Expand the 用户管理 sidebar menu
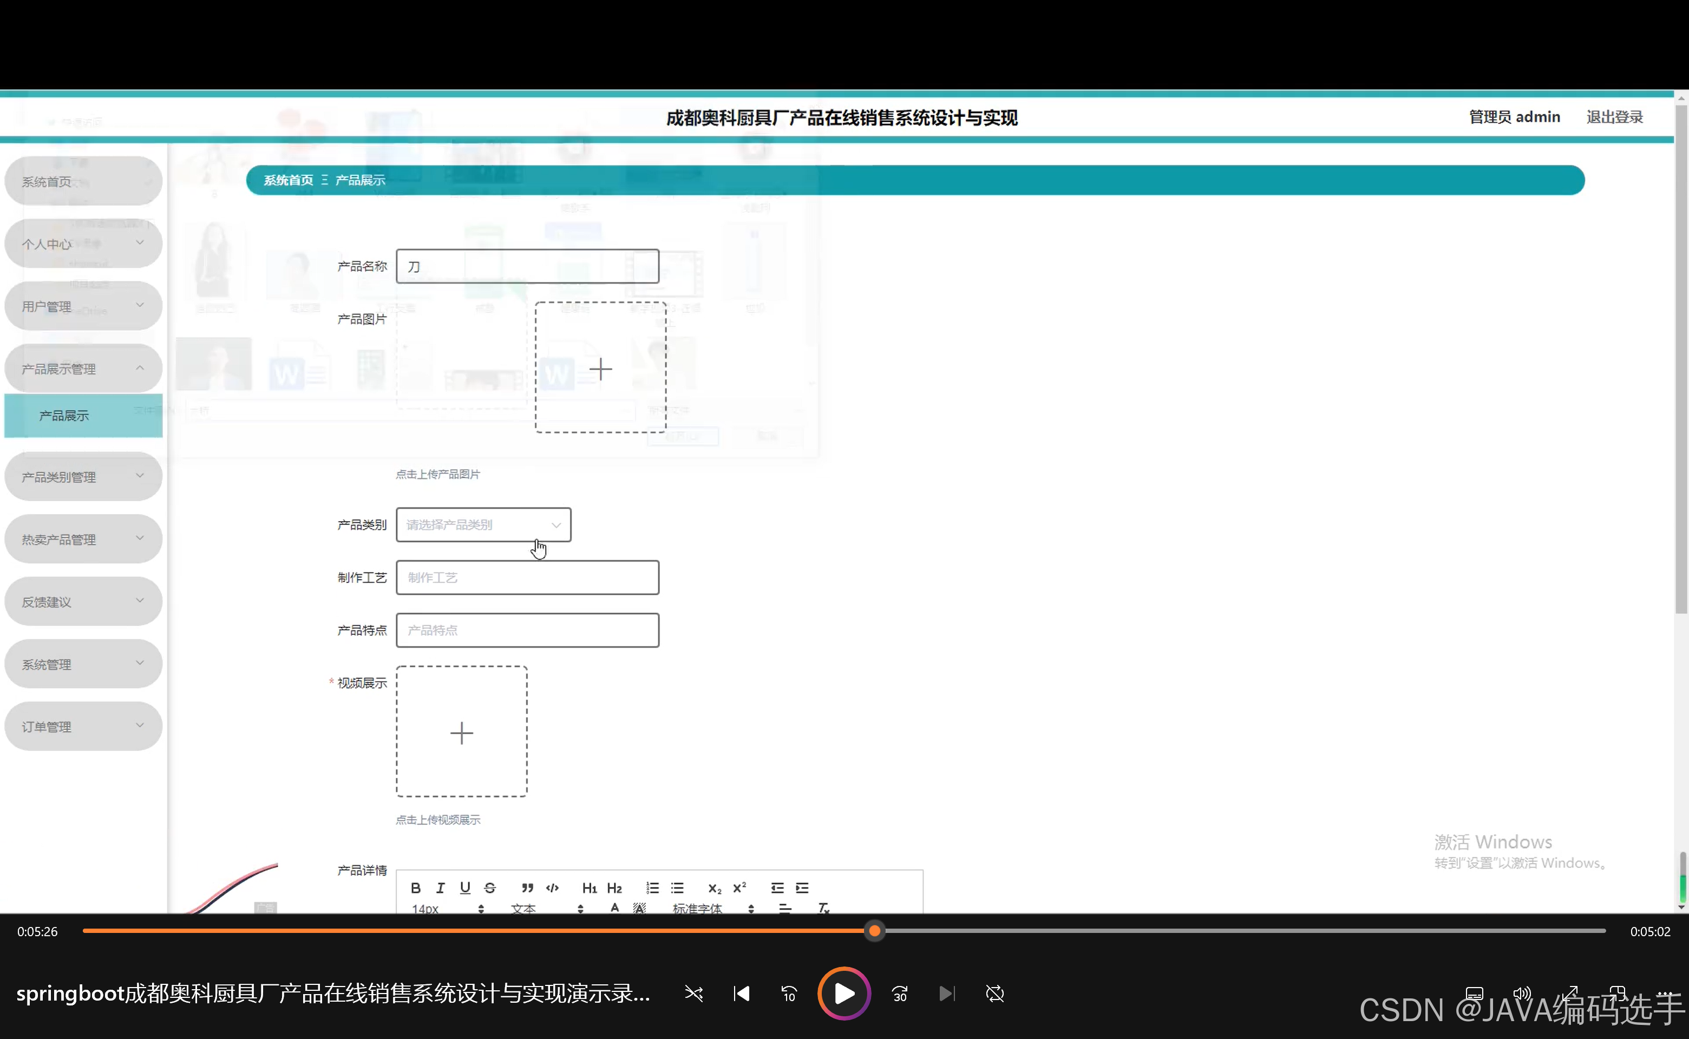 click(83, 306)
